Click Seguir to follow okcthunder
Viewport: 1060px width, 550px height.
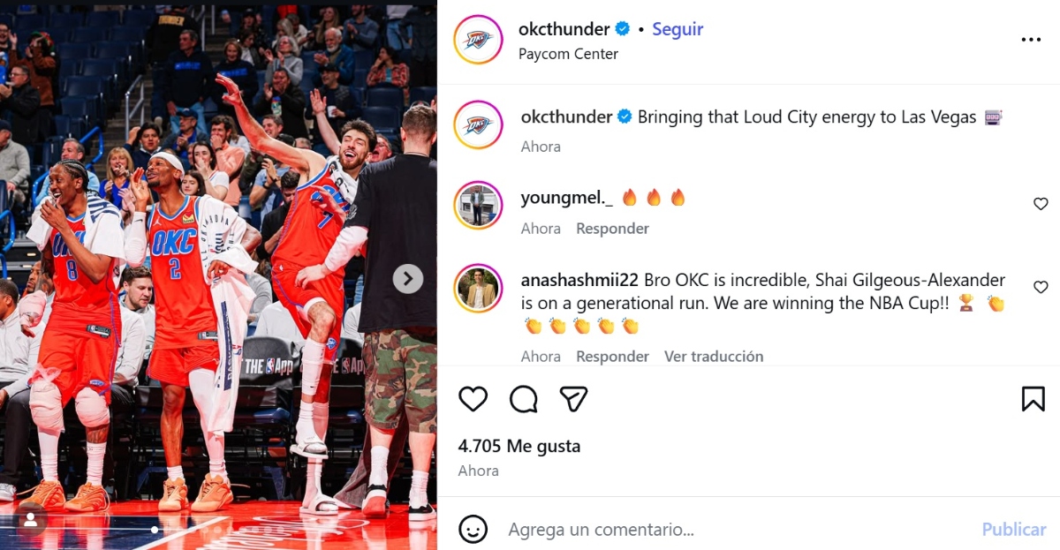pos(678,29)
